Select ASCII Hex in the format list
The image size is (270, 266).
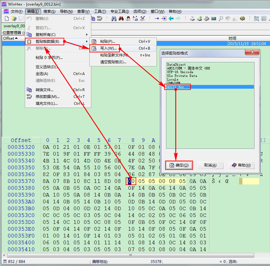point(210,87)
